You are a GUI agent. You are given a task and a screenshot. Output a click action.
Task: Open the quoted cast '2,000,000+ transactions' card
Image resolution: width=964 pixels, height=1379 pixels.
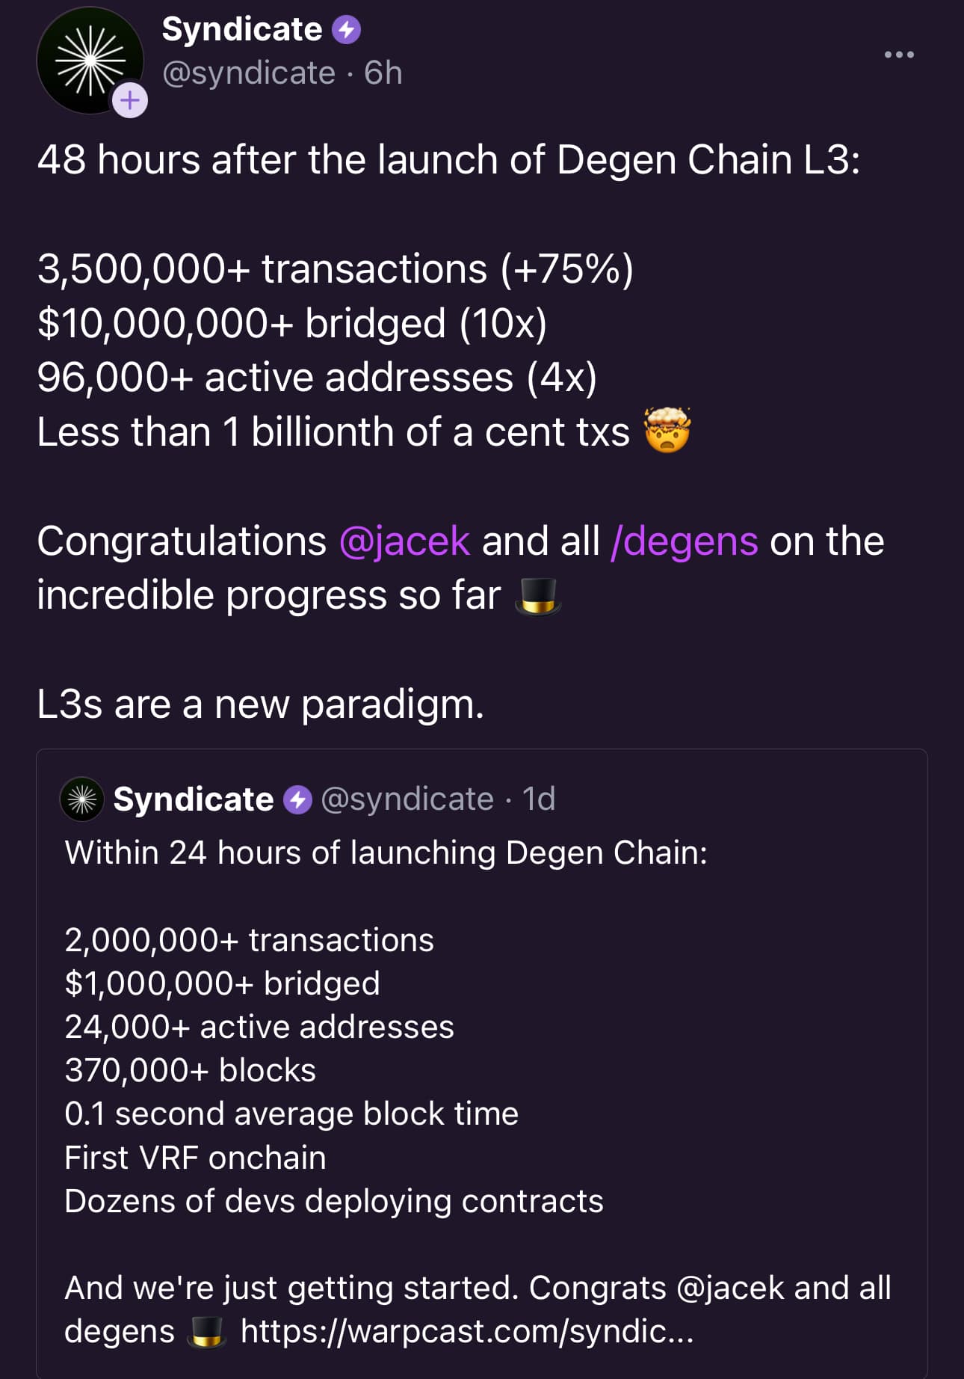(x=482, y=1063)
